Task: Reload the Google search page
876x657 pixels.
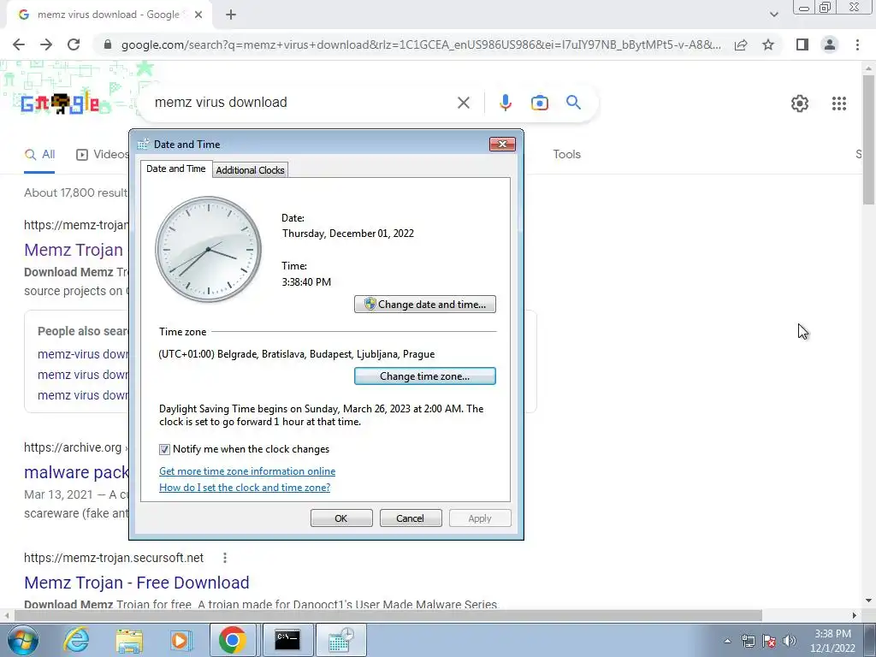Action: pyautogui.click(x=74, y=44)
